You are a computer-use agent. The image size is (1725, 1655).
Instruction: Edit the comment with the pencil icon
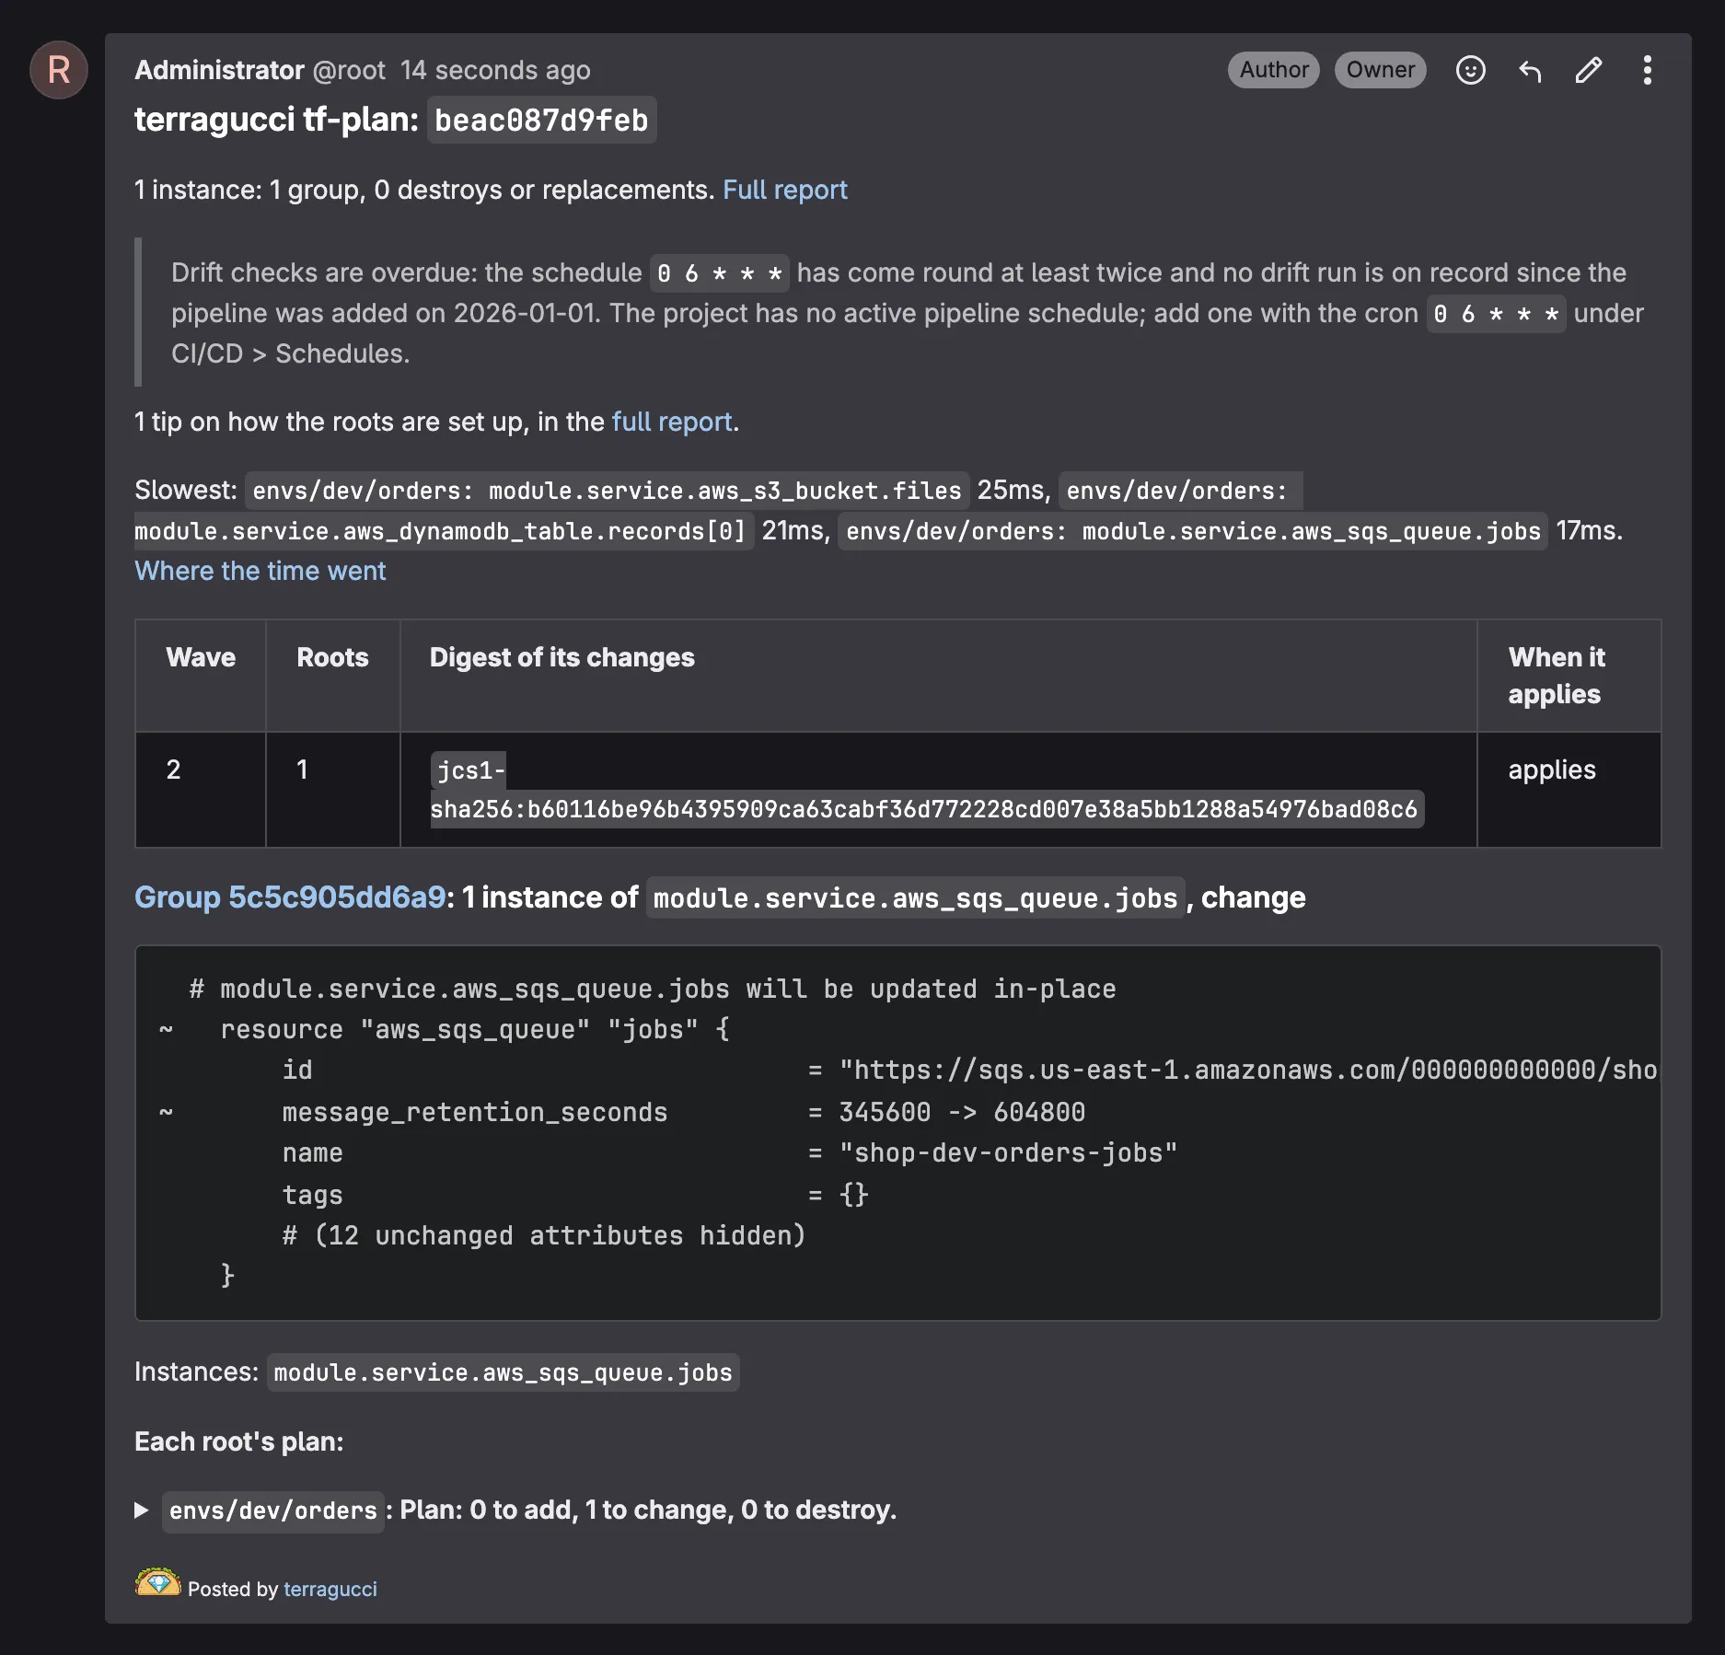coord(1589,70)
